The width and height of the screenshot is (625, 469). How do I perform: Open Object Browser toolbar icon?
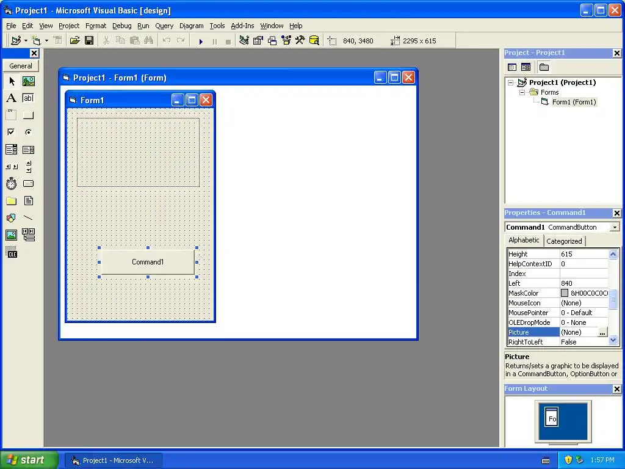pos(286,40)
